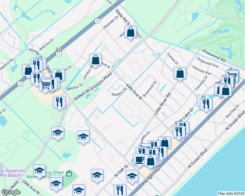This screenshot has height=196, width=245.
Task: Open the school marker just below N Oak St label
Action: [132, 176]
